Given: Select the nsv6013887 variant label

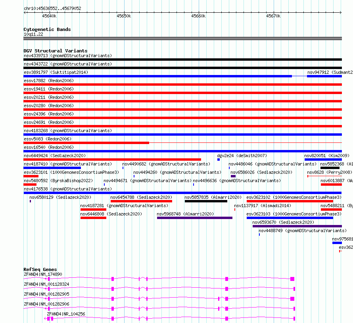Looking at the screenshot, I should [x=337, y=181].
